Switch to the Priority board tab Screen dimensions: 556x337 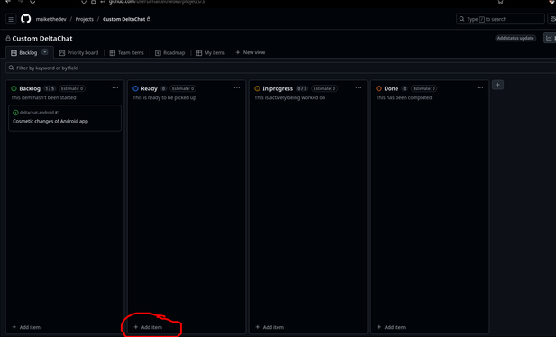pyautogui.click(x=78, y=53)
